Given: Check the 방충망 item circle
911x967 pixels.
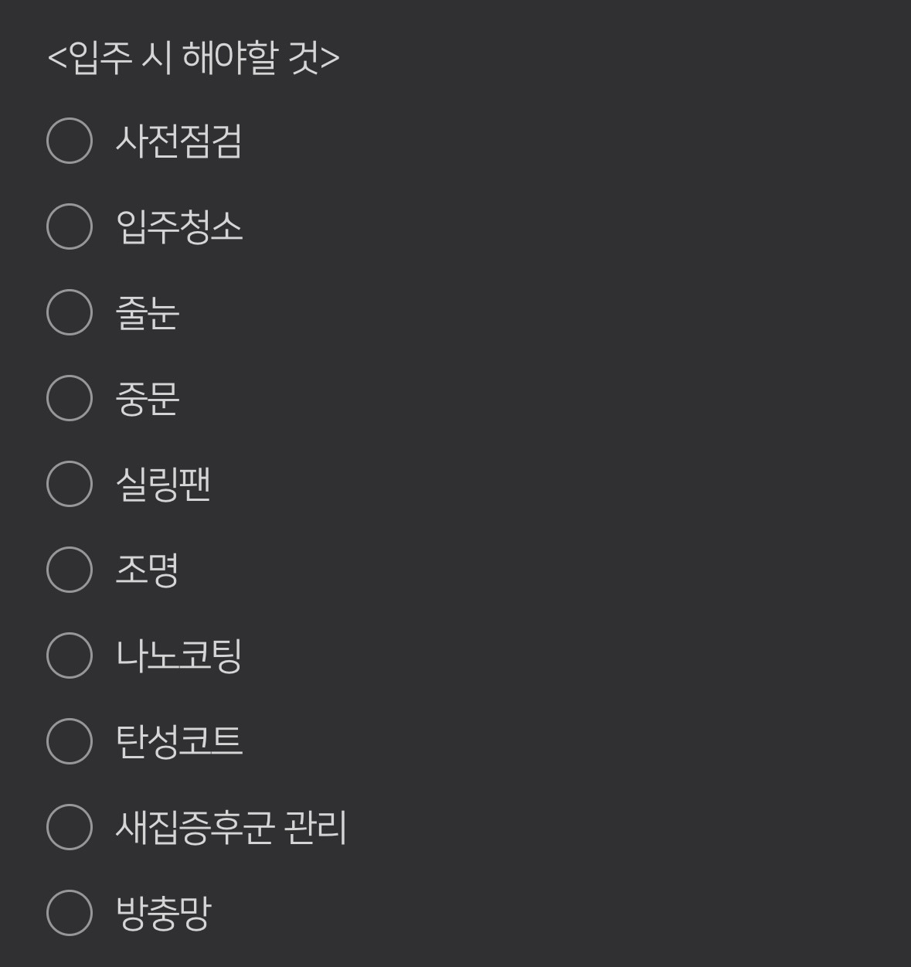Looking at the screenshot, I should pos(70,913).
